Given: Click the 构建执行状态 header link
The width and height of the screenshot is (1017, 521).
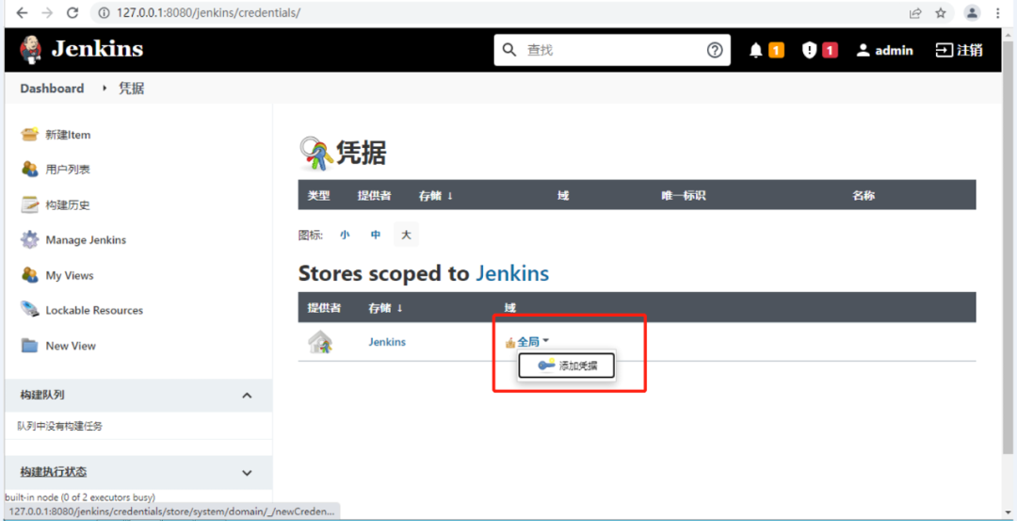Looking at the screenshot, I should point(53,472).
